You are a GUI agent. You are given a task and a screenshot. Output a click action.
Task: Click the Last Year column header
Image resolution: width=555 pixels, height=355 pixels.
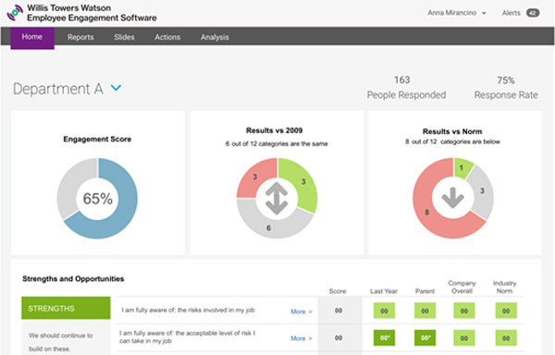click(x=384, y=291)
